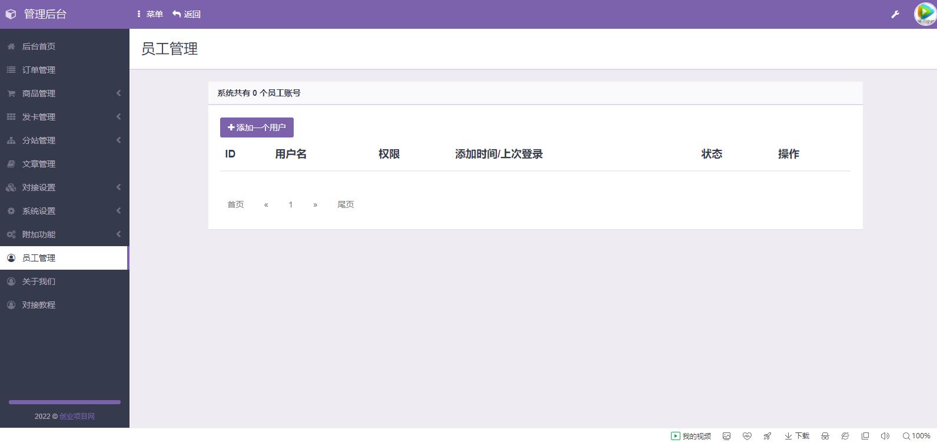
Task: Click the 添加一个用户 button
Action: [257, 127]
